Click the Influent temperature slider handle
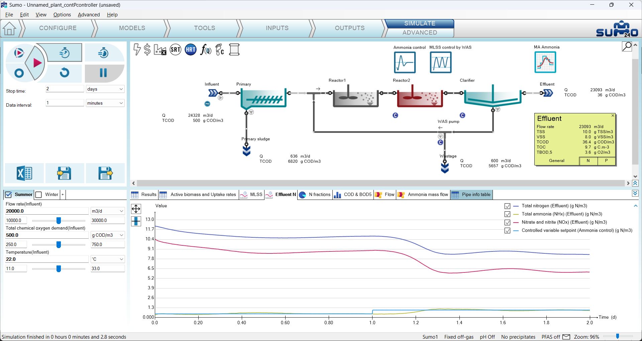The width and height of the screenshot is (642, 341). 59,269
